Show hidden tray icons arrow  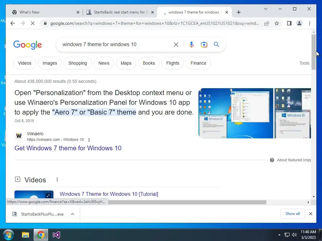279,235
